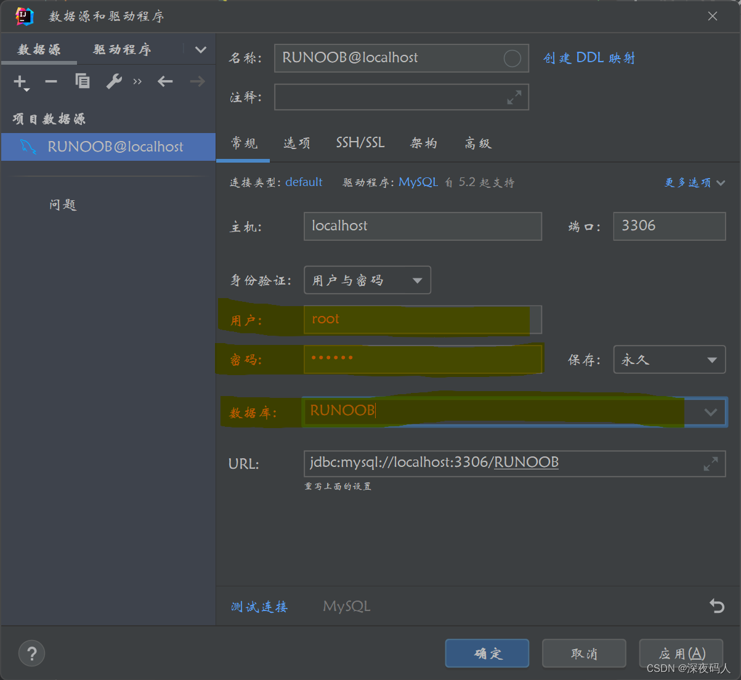Go back using left arrow icon
The height and width of the screenshot is (680, 741).
165,81
